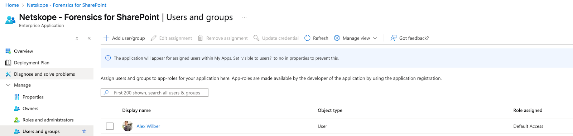Click the Remove assignment label
The image size is (573, 136).
[227, 38]
